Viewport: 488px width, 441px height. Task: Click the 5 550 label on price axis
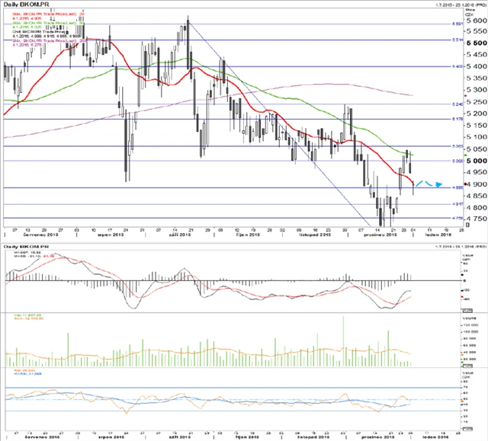pos(476,31)
